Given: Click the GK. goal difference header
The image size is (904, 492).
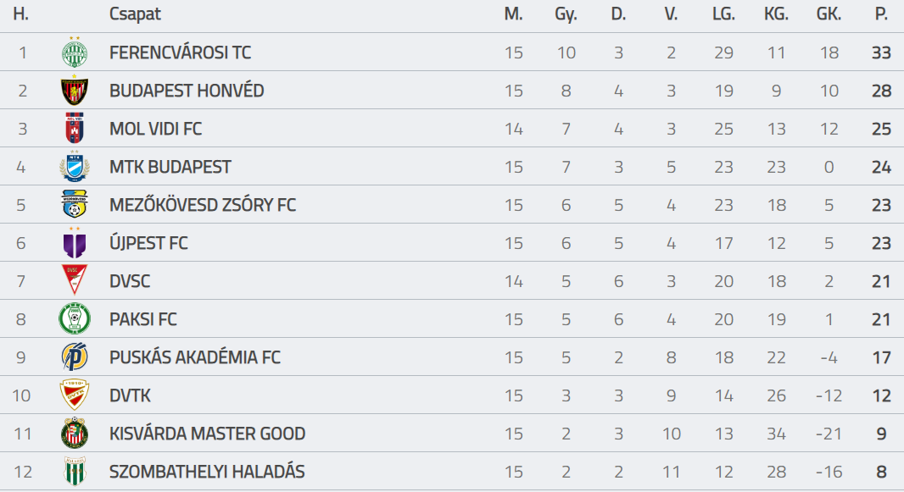Looking at the screenshot, I should pyautogui.click(x=829, y=14).
